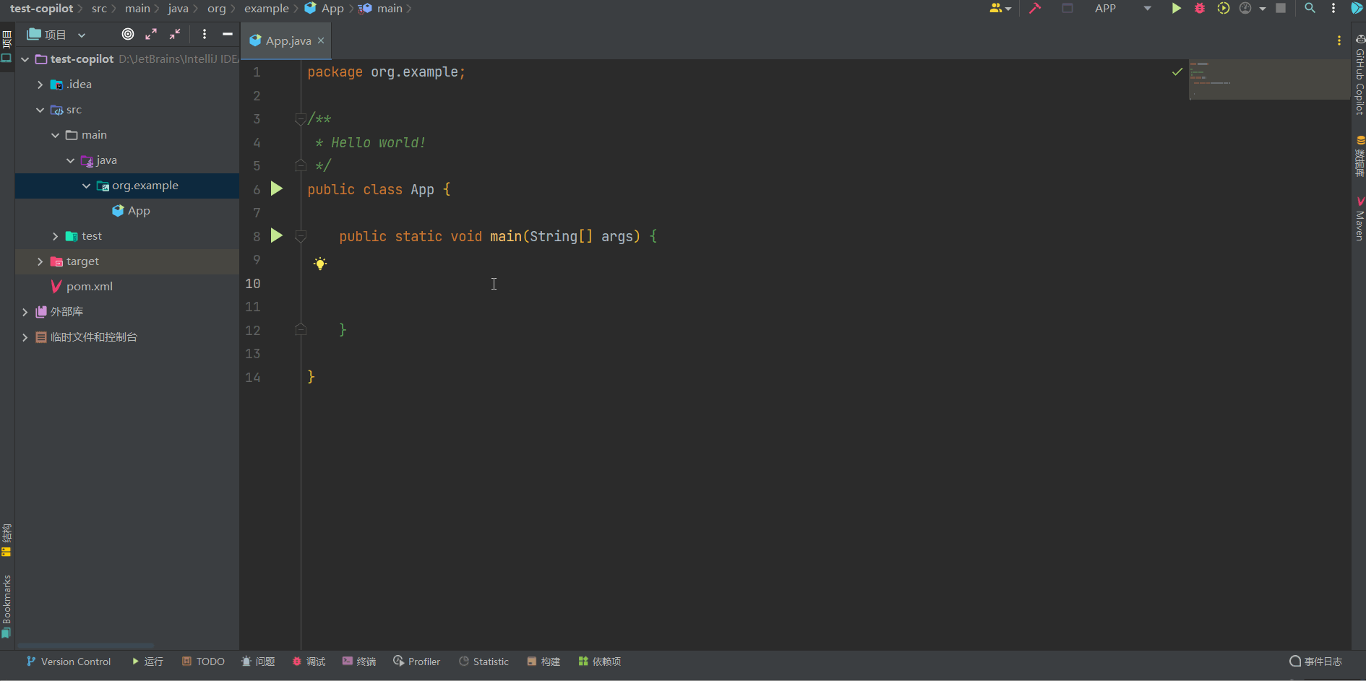Viewport: 1366px width, 681px height.
Task: Place cursor on the package org.example line
Action: click(386, 72)
